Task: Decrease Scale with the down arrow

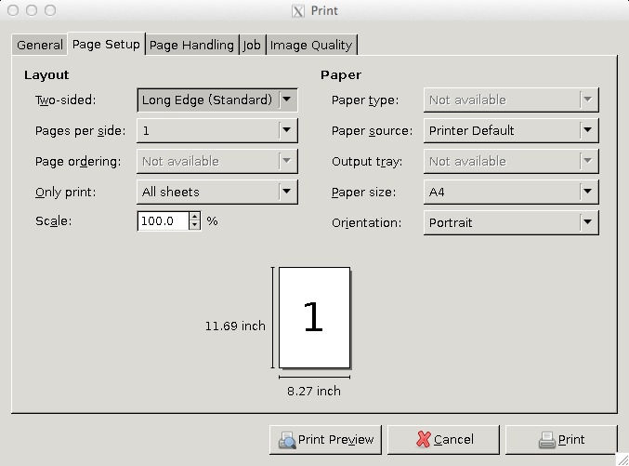Action: point(194,225)
